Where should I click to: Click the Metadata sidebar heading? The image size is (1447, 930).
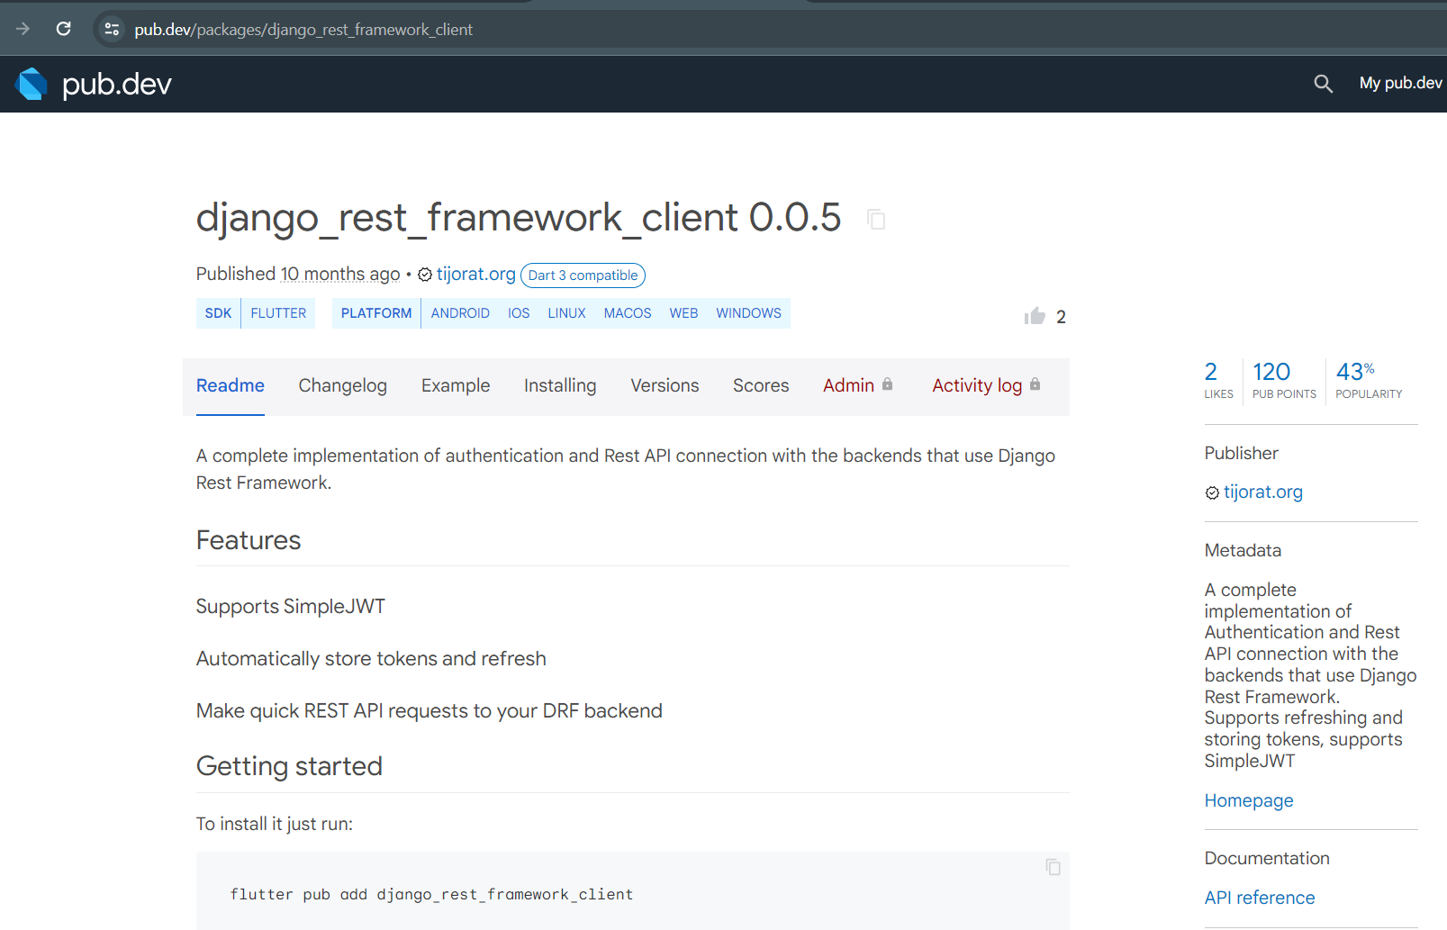(1243, 550)
